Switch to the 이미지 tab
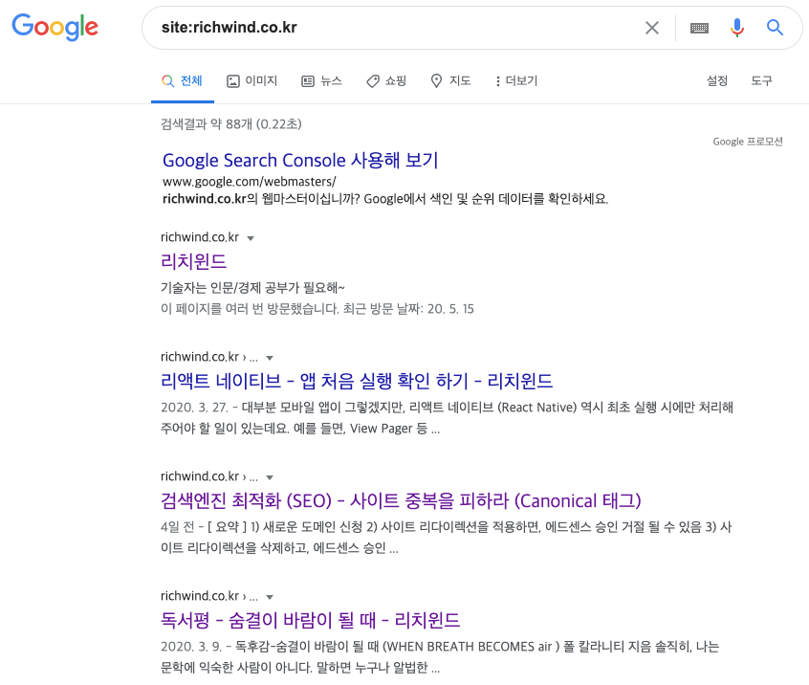Viewport: 809px width, 685px height. pos(251,81)
